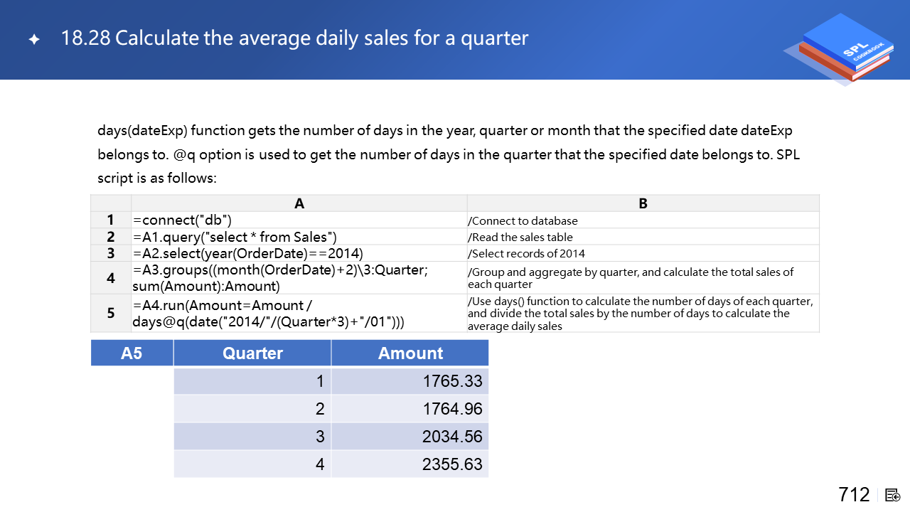The width and height of the screenshot is (910, 512).
Task: Click the Quarter column header in results
Action: (x=252, y=353)
